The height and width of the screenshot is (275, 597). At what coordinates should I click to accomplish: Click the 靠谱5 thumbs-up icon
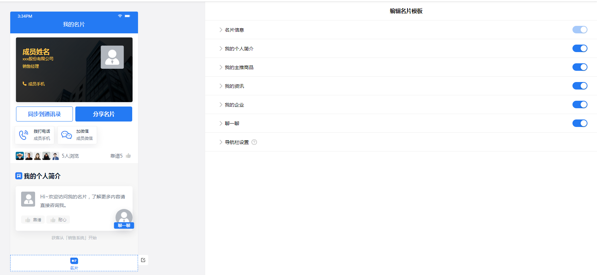(x=128, y=156)
